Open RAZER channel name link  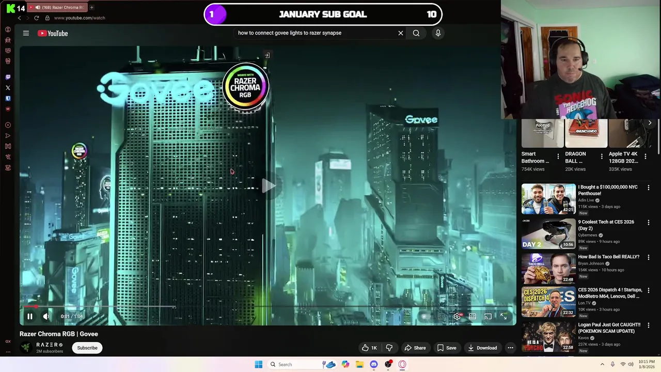pos(46,345)
